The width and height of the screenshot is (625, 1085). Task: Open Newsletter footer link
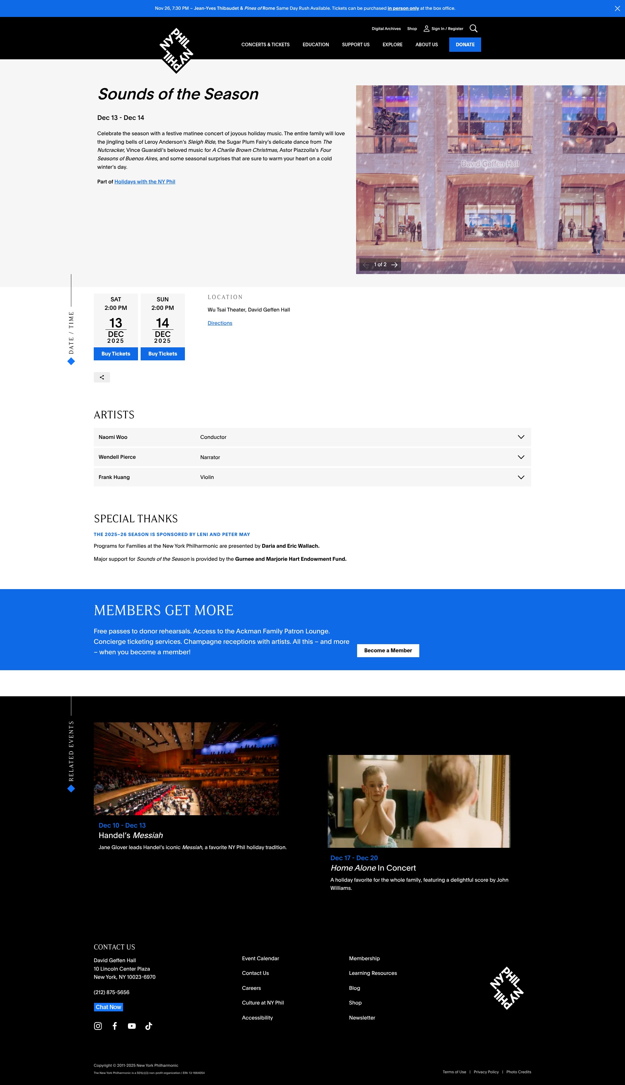coord(362,1018)
